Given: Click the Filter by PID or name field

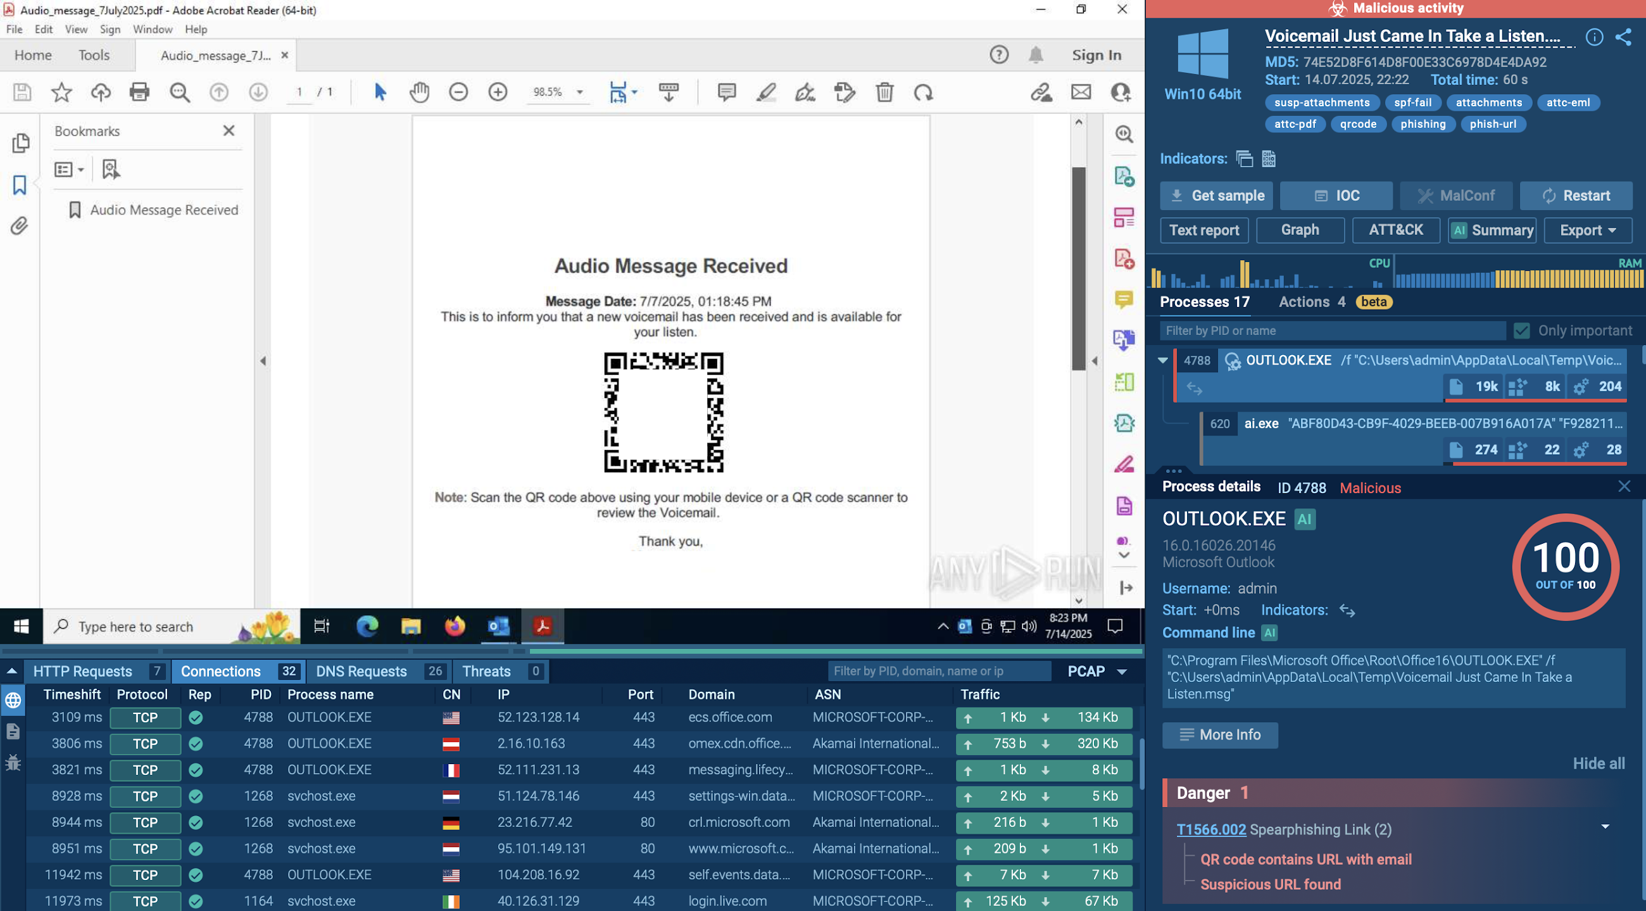Looking at the screenshot, I should pos(1332,331).
